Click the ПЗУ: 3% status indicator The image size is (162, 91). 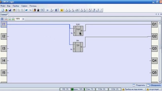[102, 89]
